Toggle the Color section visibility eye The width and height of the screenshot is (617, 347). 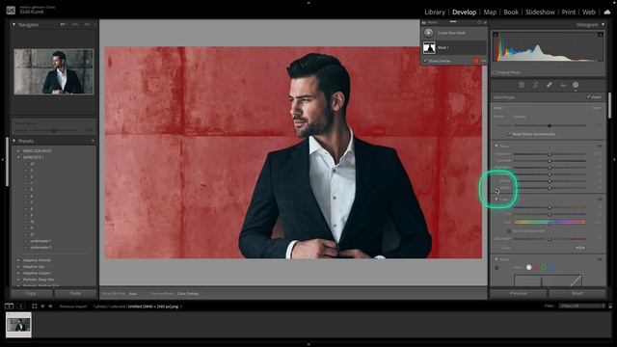(x=600, y=200)
